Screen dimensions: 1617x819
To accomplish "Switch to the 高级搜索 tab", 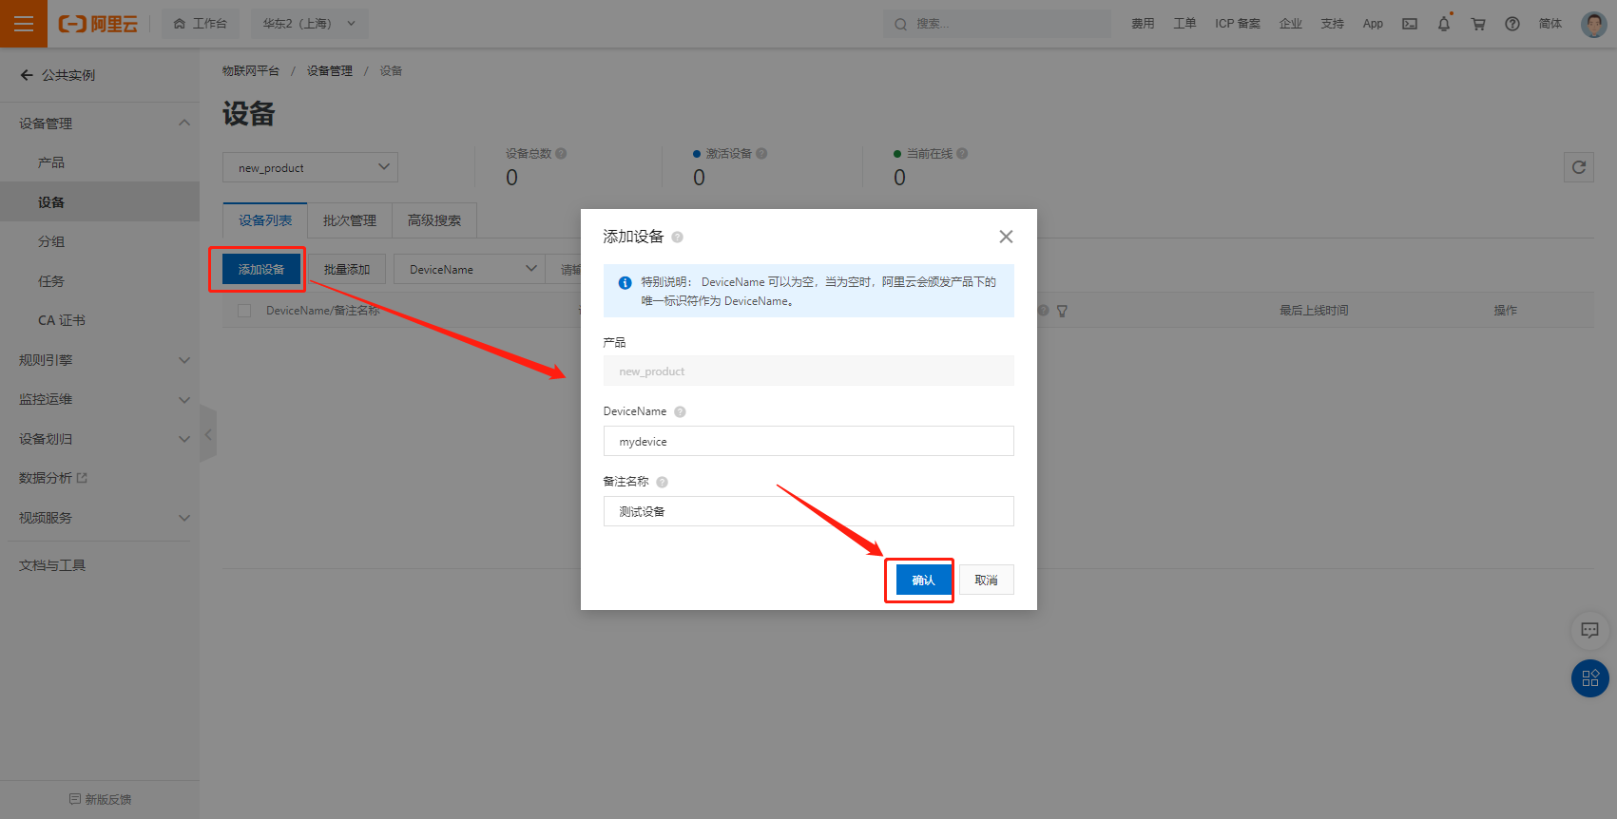I will [x=434, y=220].
